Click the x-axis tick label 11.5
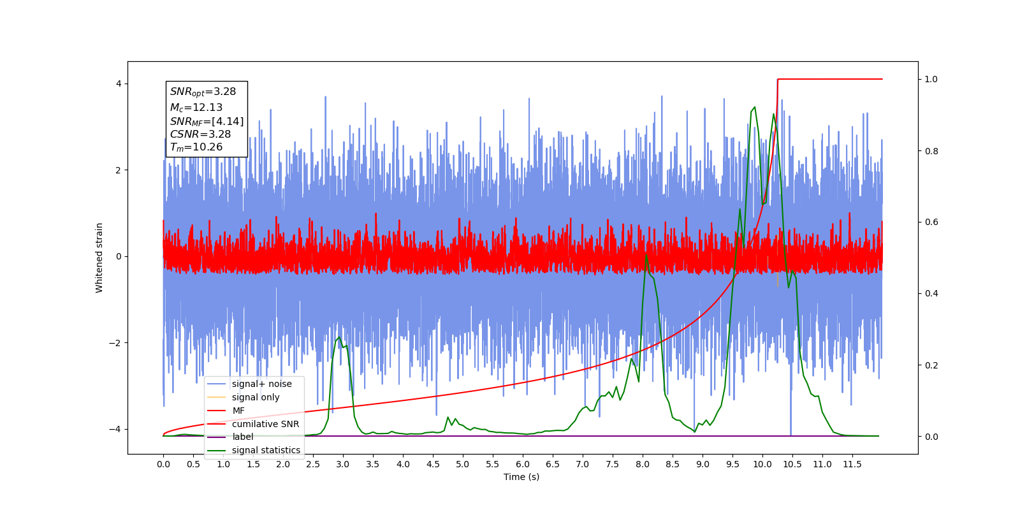The width and height of the screenshot is (1020, 510). pyautogui.click(x=852, y=464)
